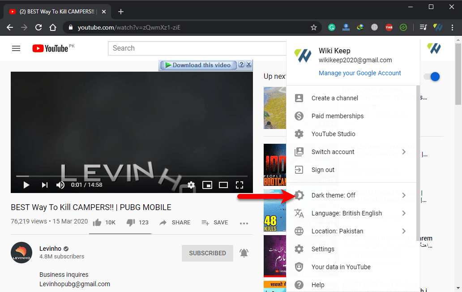This screenshot has height=292, width=462.
Task: Open the Levinho channel name link
Action: click(51, 249)
